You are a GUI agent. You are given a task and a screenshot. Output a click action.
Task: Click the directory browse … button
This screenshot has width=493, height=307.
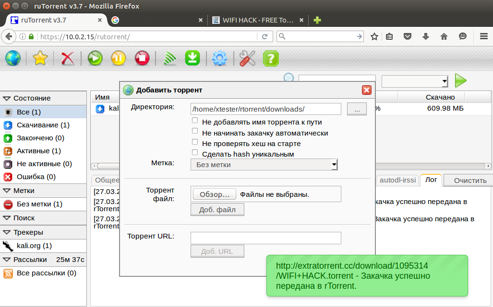(357, 109)
